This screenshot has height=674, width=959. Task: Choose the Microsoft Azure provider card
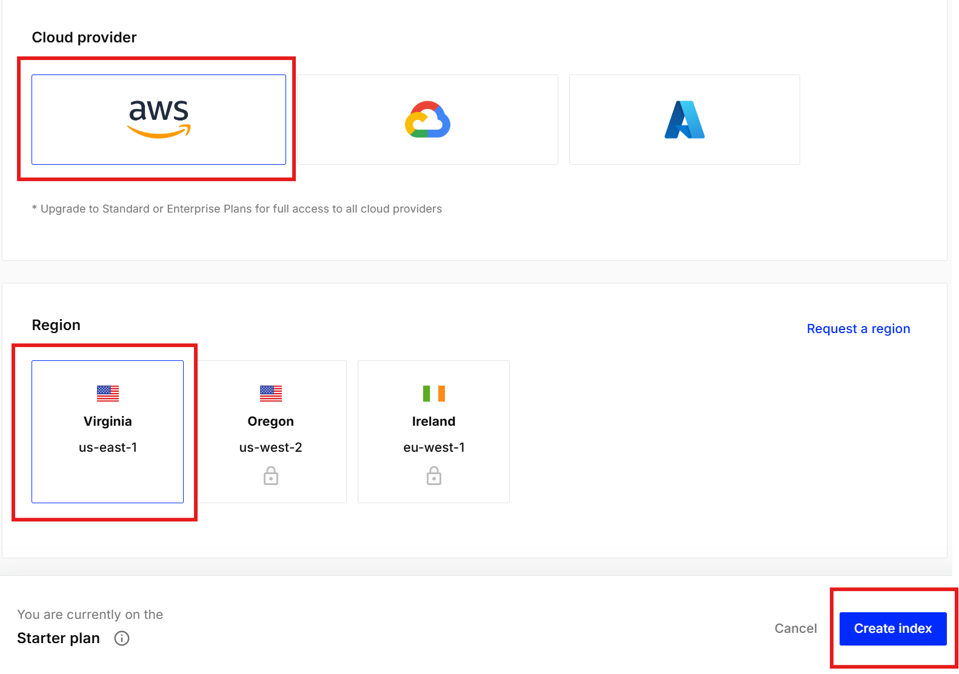click(x=684, y=119)
